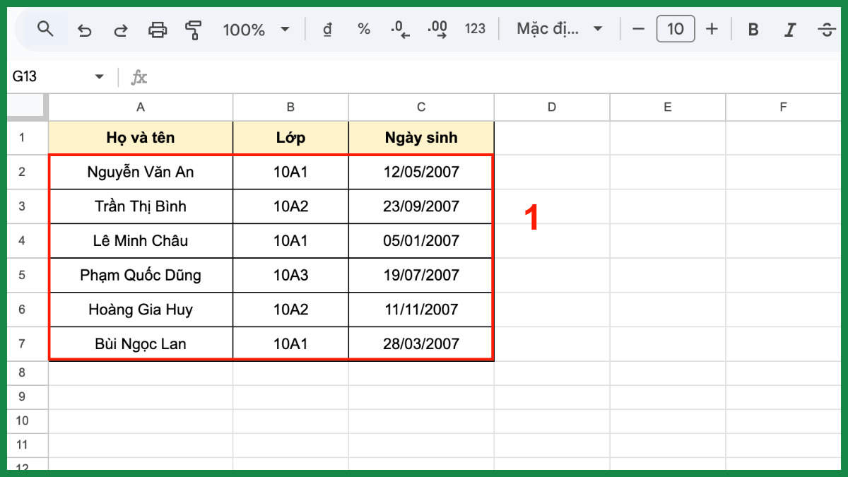848x477 pixels.
Task: Decrease decimal places
Action: (x=401, y=30)
